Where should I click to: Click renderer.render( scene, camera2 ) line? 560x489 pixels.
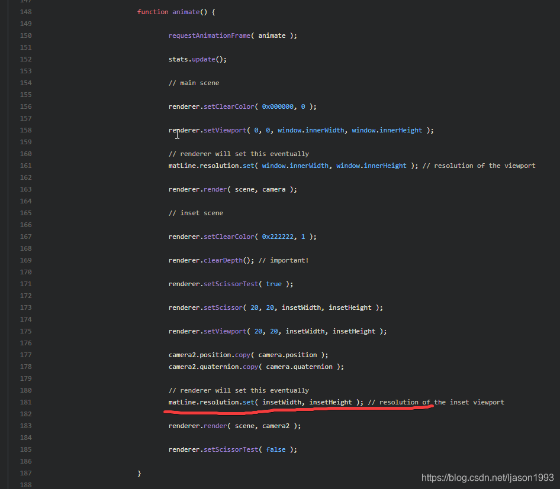[x=234, y=426]
